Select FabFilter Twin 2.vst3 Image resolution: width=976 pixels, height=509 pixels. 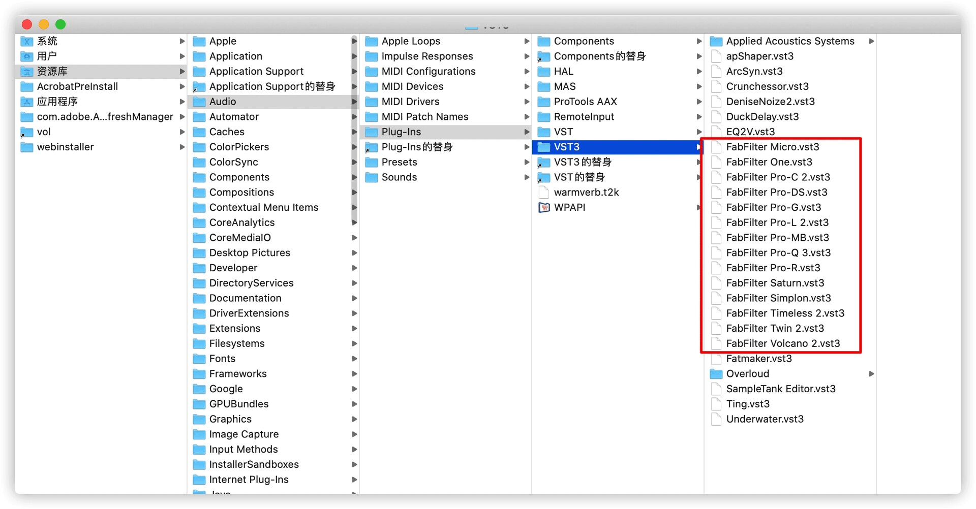(x=775, y=329)
